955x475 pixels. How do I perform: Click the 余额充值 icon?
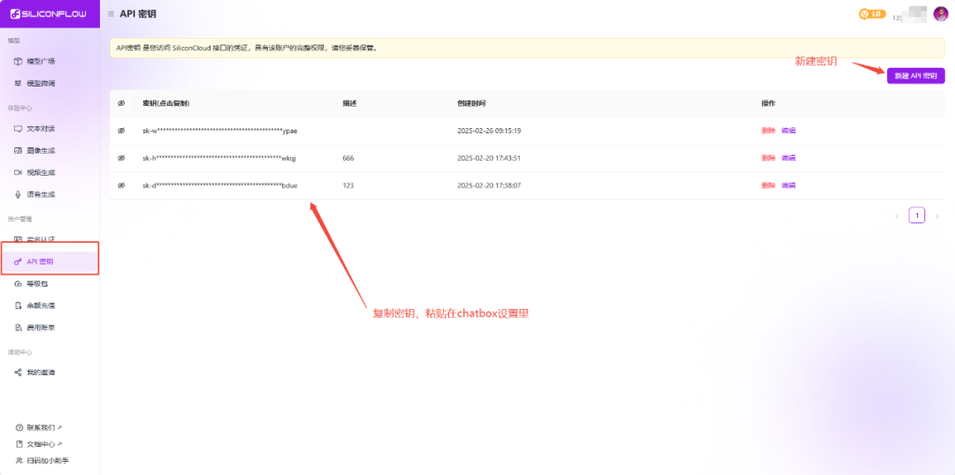coord(19,305)
